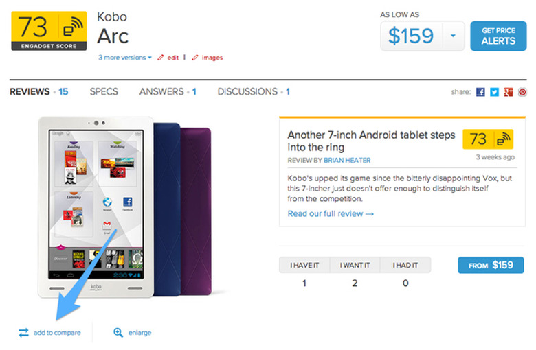
Task: Toggle the I WANT IT button
Action: point(355,266)
